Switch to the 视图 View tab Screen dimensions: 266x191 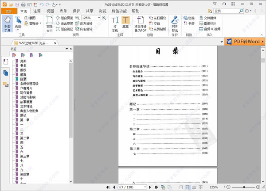click(50, 11)
